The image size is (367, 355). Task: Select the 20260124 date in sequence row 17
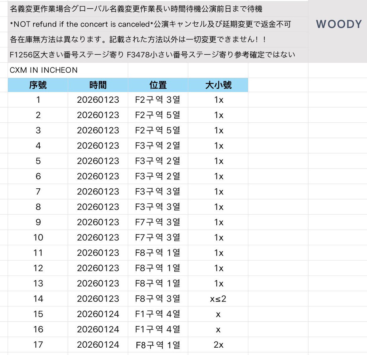[98, 345]
